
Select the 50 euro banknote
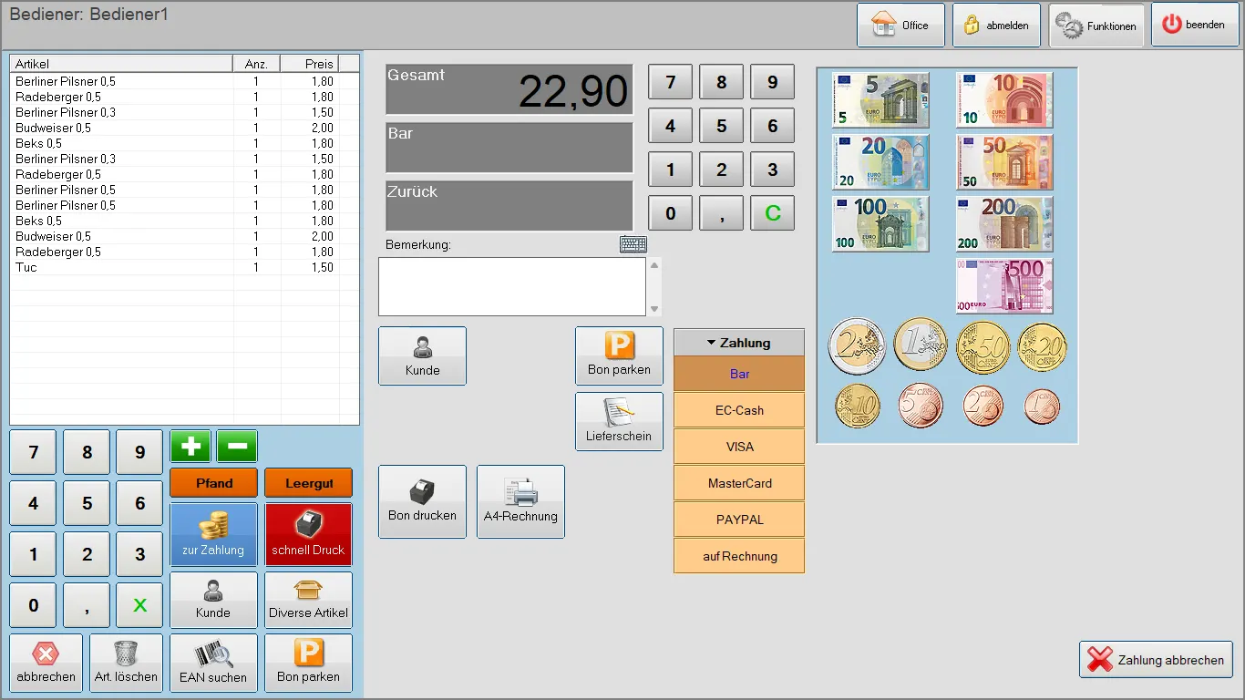(1004, 161)
